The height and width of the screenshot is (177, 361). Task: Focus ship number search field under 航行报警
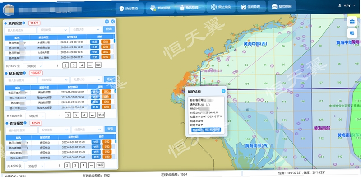point(21,80)
